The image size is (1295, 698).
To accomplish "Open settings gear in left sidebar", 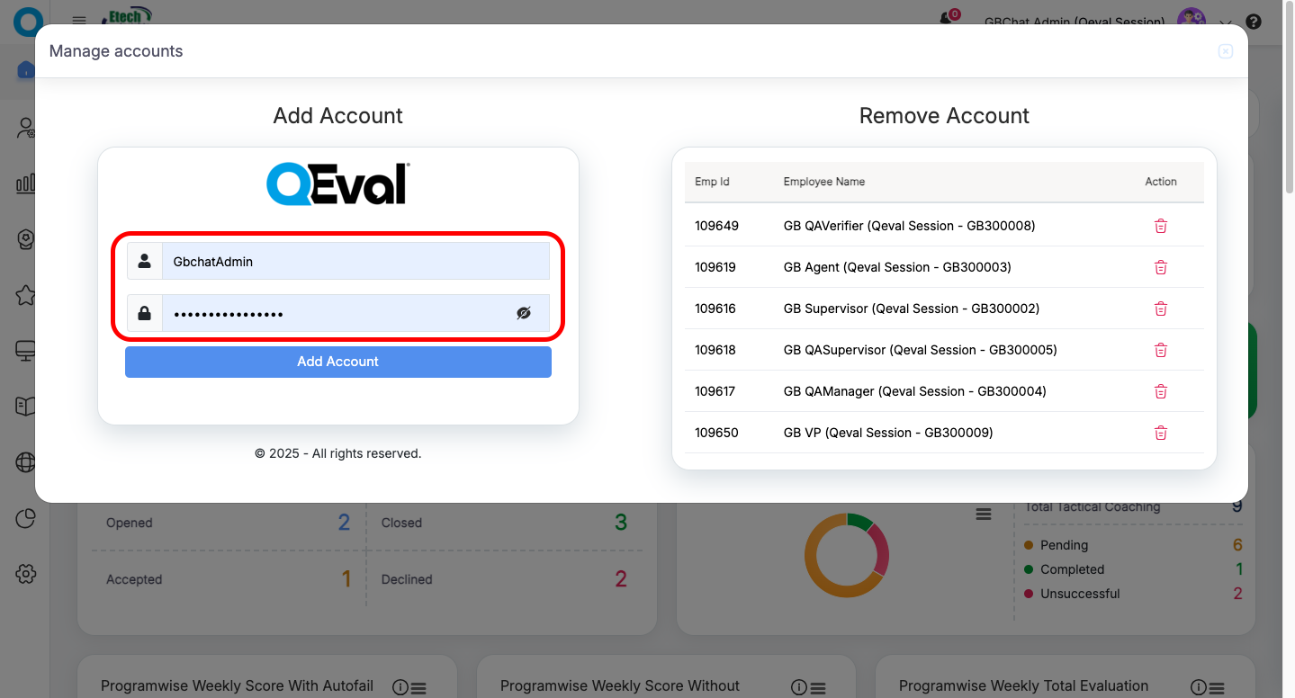I will coord(25,574).
